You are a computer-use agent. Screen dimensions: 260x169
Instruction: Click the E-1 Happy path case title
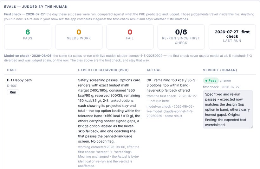pos(19,80)
